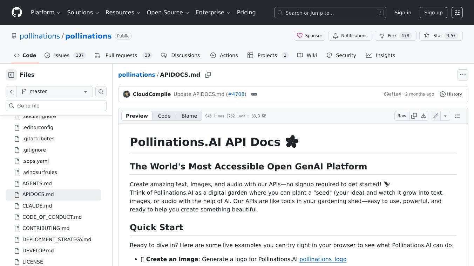The height and width of the screenshot is (266, 474).
Task: Copy the APIDOCS.md file path
Action: coord(208,75)
